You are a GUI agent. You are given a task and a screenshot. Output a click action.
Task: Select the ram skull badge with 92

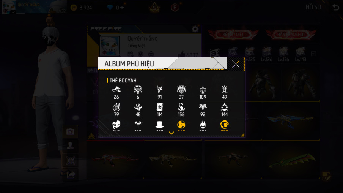[203, 110]
